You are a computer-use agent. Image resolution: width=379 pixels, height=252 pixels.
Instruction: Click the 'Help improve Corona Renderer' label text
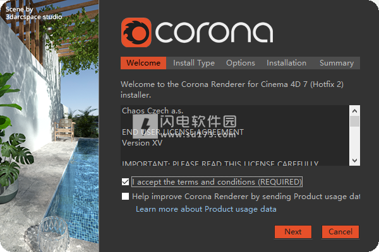[246, 197]
